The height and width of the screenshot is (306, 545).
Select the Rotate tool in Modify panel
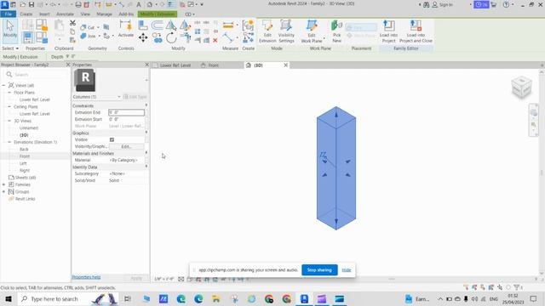171,37
